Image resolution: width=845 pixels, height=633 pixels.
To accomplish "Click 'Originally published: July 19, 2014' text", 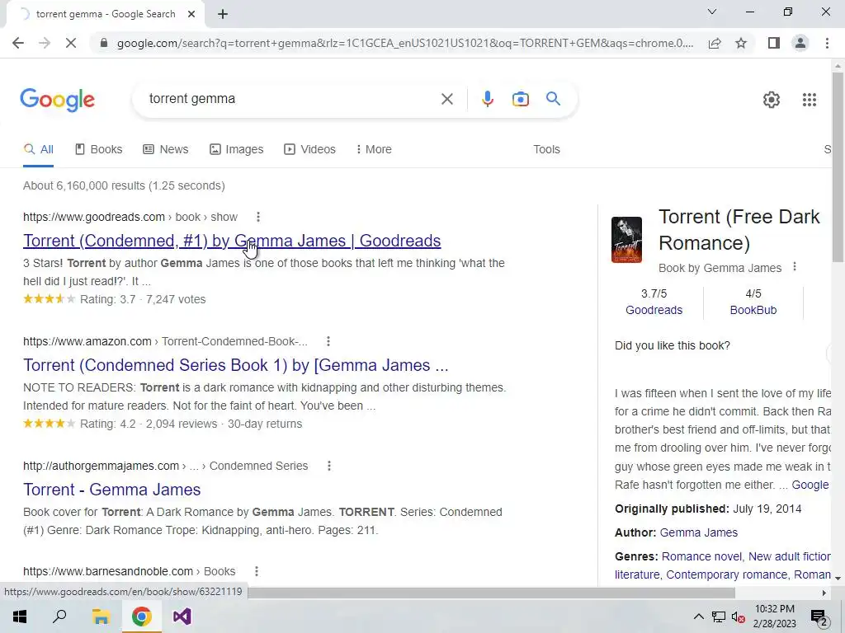I will point(707,509).
